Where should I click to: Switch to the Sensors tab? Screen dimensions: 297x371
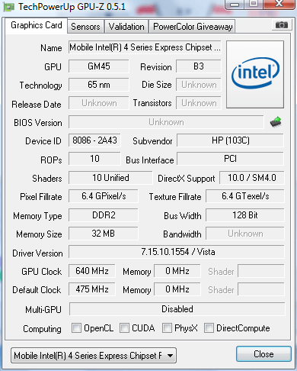pos(85,27)
